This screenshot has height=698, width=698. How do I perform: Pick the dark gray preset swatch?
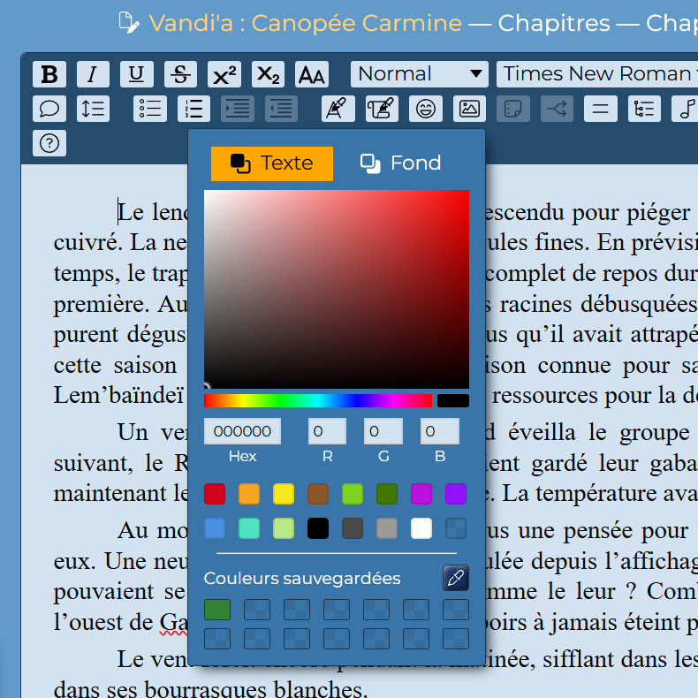(x=353, y=528)
